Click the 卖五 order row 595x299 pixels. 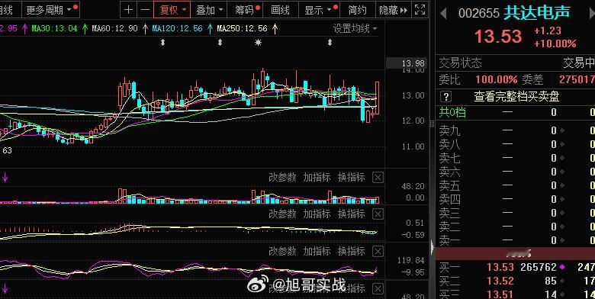click(516, 185)
